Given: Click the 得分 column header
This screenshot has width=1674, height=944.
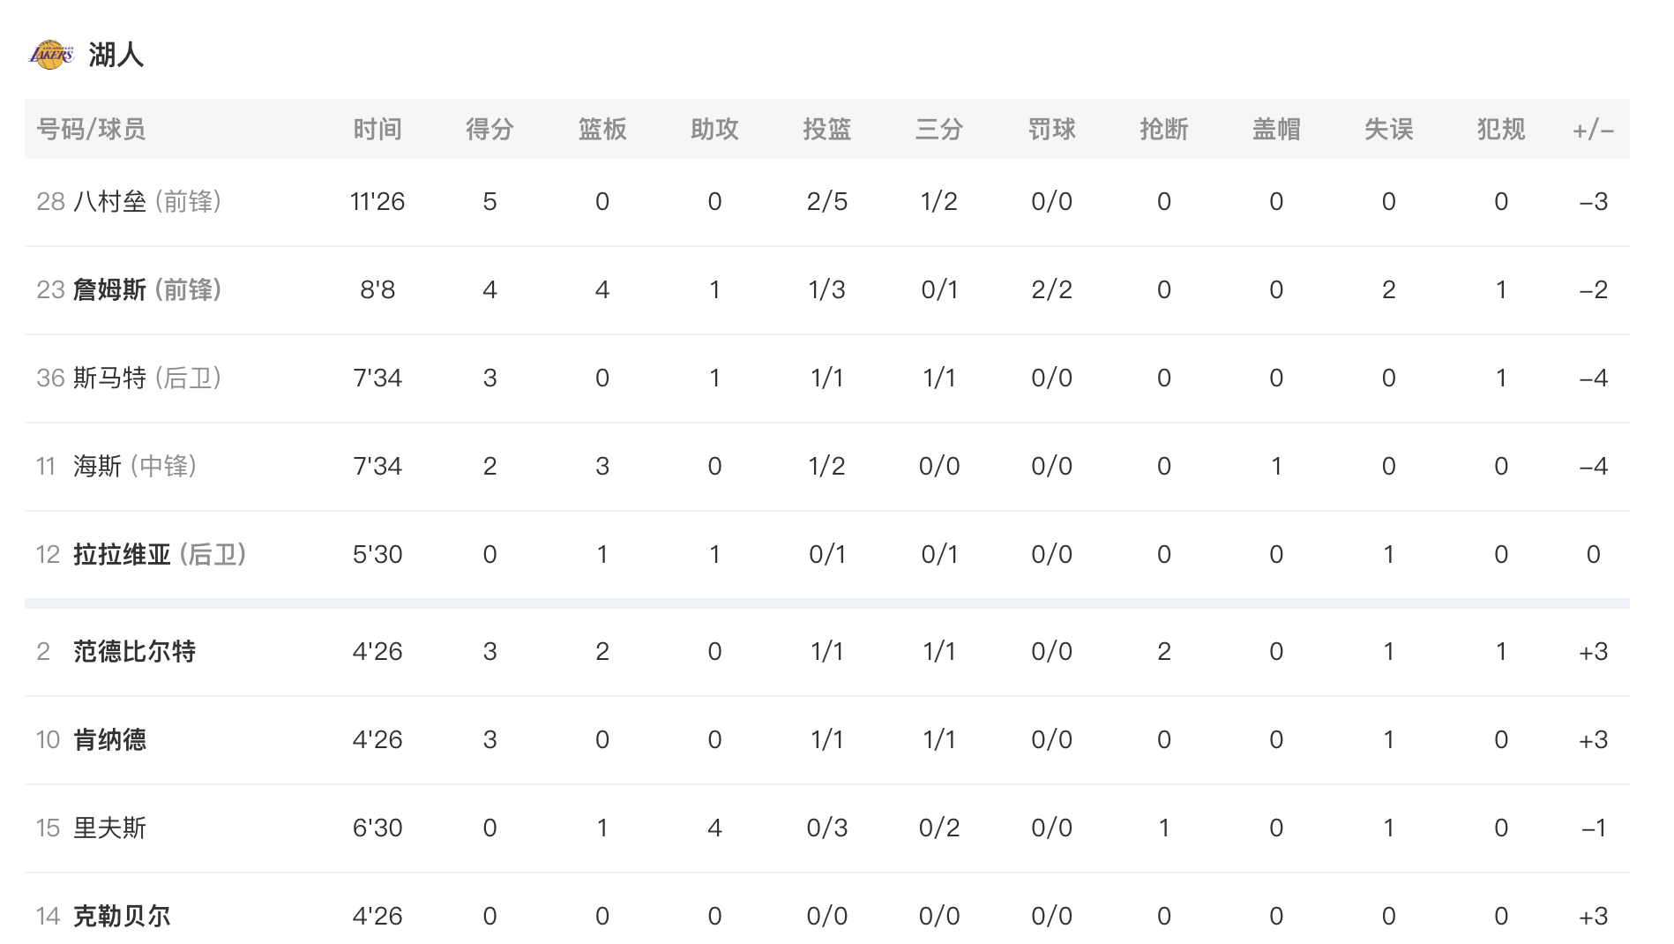Looking at the screenshot, I should [x=489, y=130].
